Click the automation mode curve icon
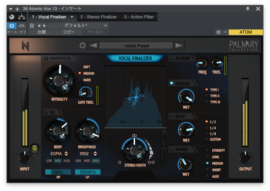This screenshot has height=191, width=270. [22, 26]
